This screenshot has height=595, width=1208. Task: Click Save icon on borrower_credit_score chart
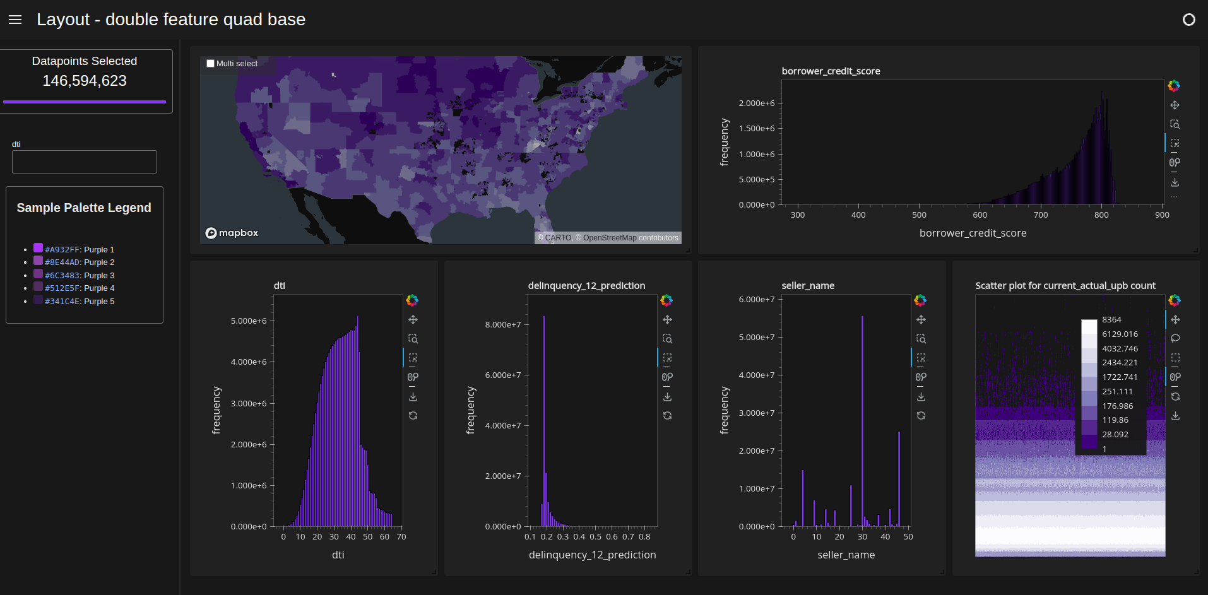[1175, 182]
